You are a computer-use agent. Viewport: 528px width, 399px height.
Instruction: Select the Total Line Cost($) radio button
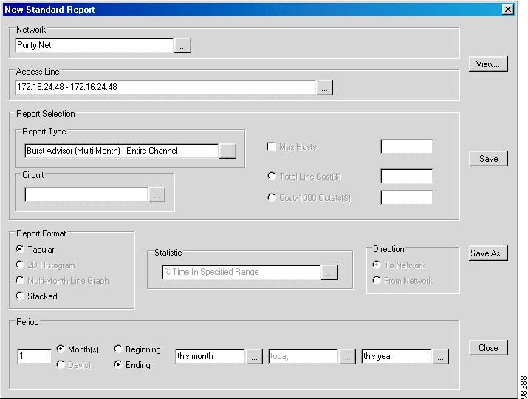coord(272,176)
